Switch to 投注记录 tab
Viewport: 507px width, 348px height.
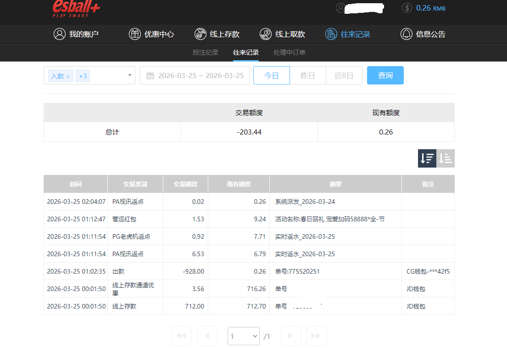pos(206,52)
